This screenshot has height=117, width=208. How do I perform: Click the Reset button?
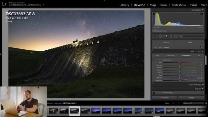[x=191, y=97]
